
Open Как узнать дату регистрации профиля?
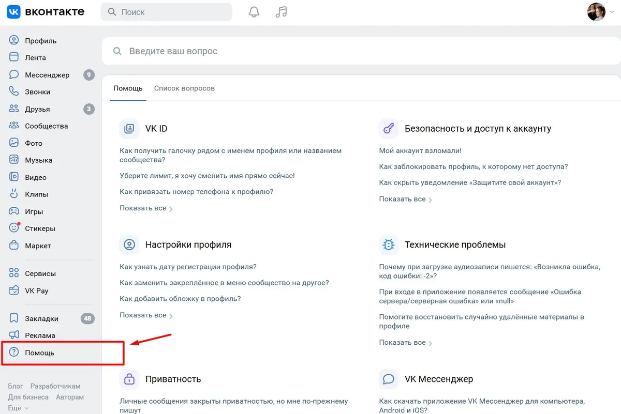coord(188,267)
